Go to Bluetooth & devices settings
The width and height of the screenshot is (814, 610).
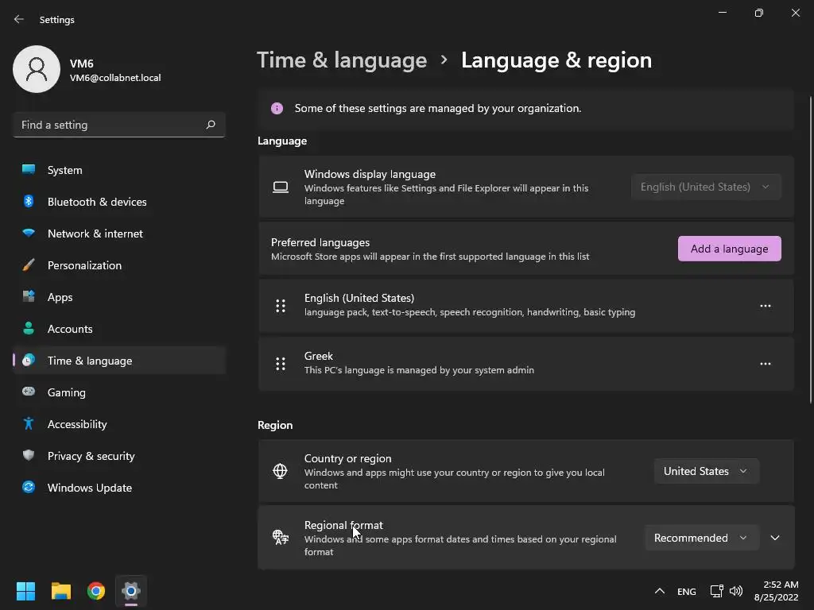(97, 202)
